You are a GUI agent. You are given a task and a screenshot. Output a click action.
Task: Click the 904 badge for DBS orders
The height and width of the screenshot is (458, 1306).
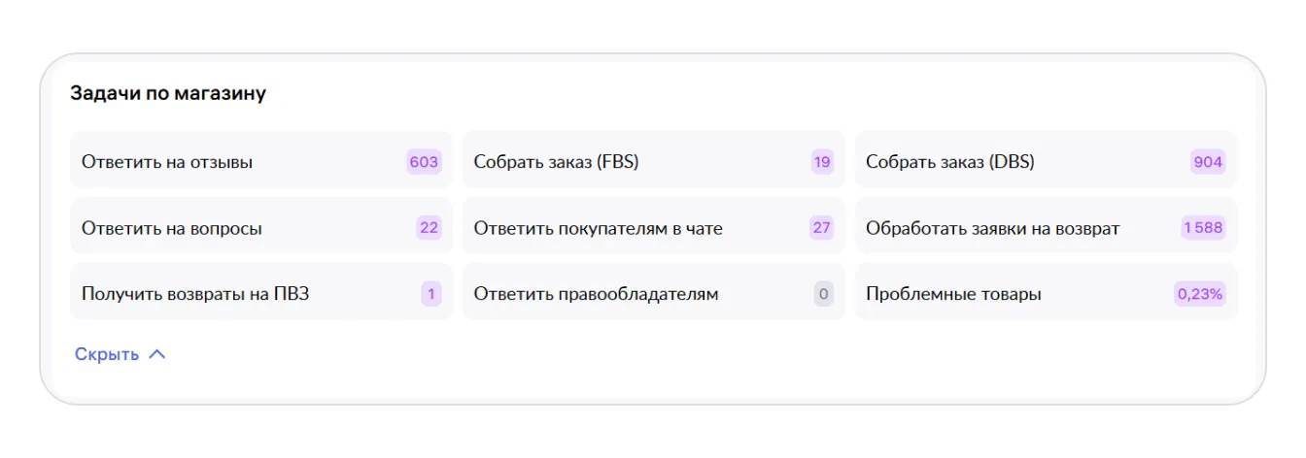click(1208, 162)
